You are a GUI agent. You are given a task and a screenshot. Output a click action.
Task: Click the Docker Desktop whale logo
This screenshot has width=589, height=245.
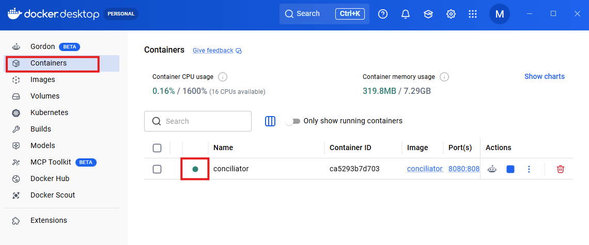click(14, 13)
